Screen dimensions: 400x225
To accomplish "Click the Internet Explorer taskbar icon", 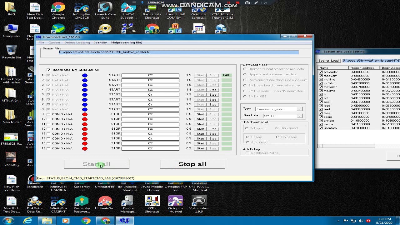I will 28,221.
